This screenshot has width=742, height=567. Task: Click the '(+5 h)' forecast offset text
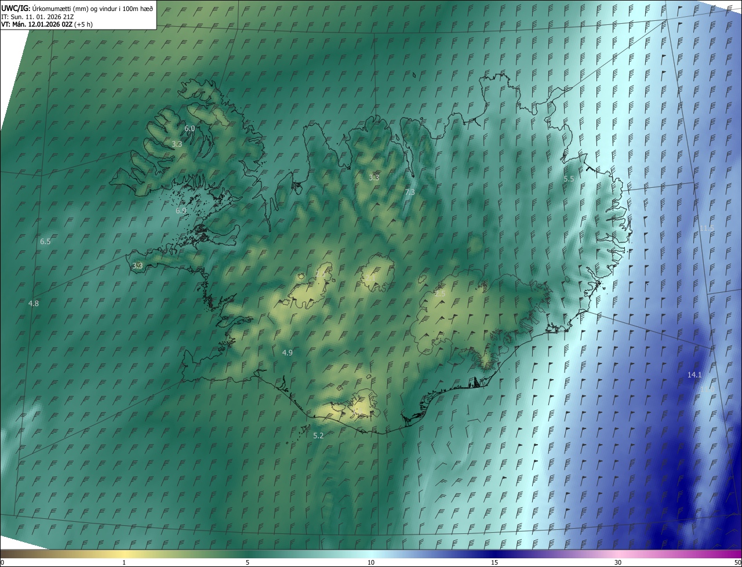83,24
